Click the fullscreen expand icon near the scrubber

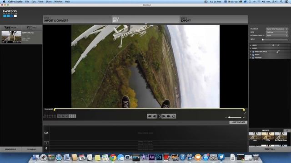(245, 113)
